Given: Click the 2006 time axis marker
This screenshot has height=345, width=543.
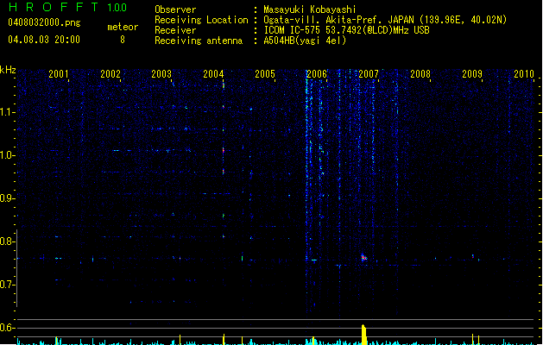Looking at the screenshot, I should (x=317, y=73).
